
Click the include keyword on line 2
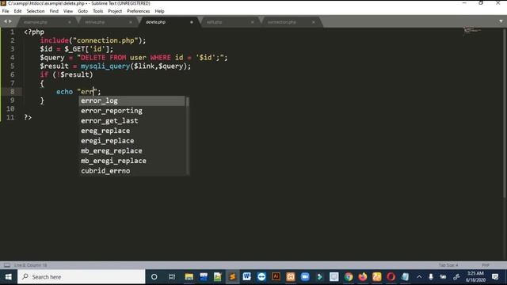(x=55, y=40)
